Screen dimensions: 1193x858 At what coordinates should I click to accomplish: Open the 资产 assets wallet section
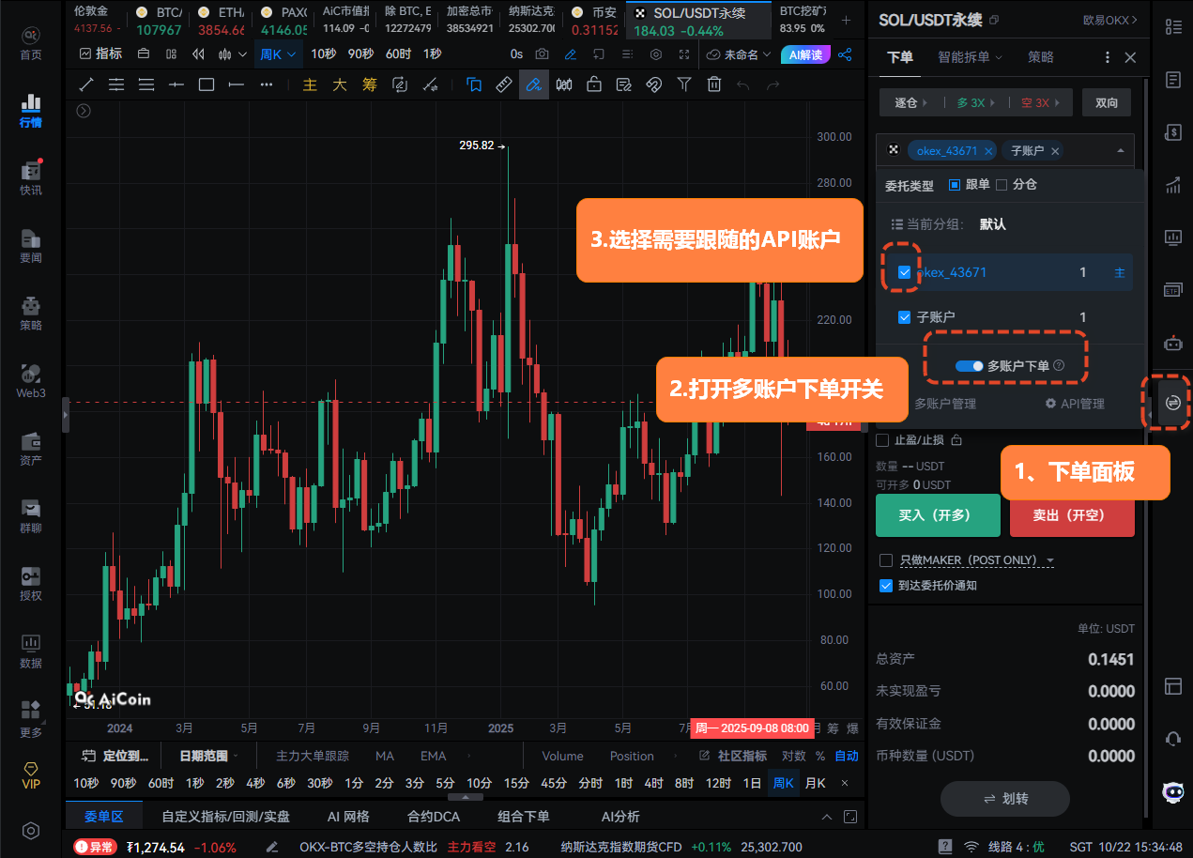31,448
